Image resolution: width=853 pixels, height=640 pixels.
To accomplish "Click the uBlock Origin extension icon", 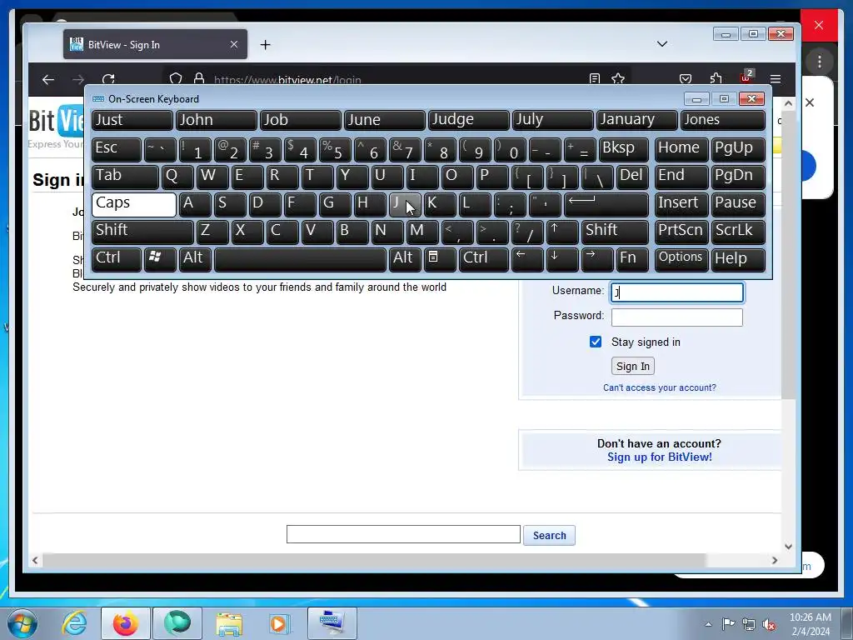I will click(x=746, y=77).
